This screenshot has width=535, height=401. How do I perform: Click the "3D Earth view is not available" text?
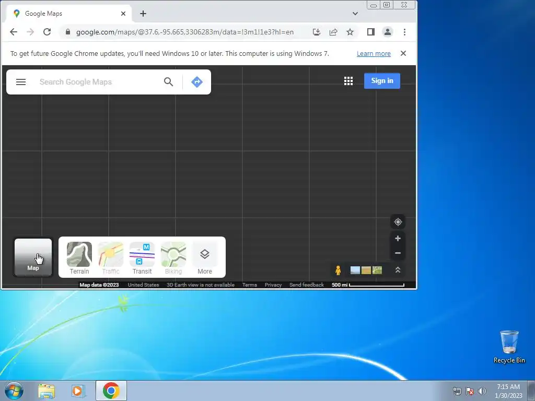[x=201, y=285]
